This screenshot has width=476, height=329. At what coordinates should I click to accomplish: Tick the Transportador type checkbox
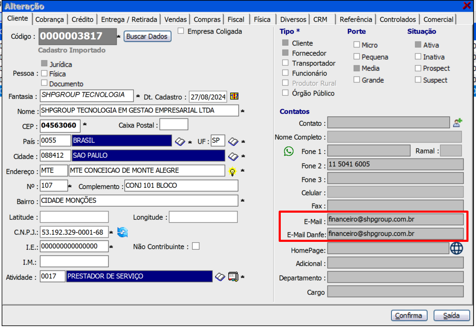[x=285, y=63]
